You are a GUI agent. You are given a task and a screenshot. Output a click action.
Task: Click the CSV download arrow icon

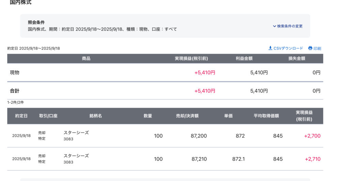click(270, 48)
